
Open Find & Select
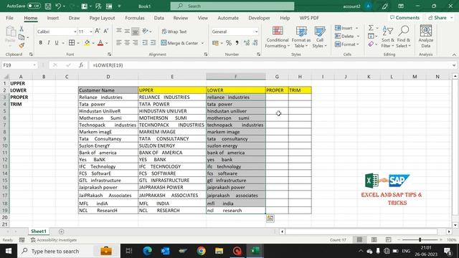(404, 37)
